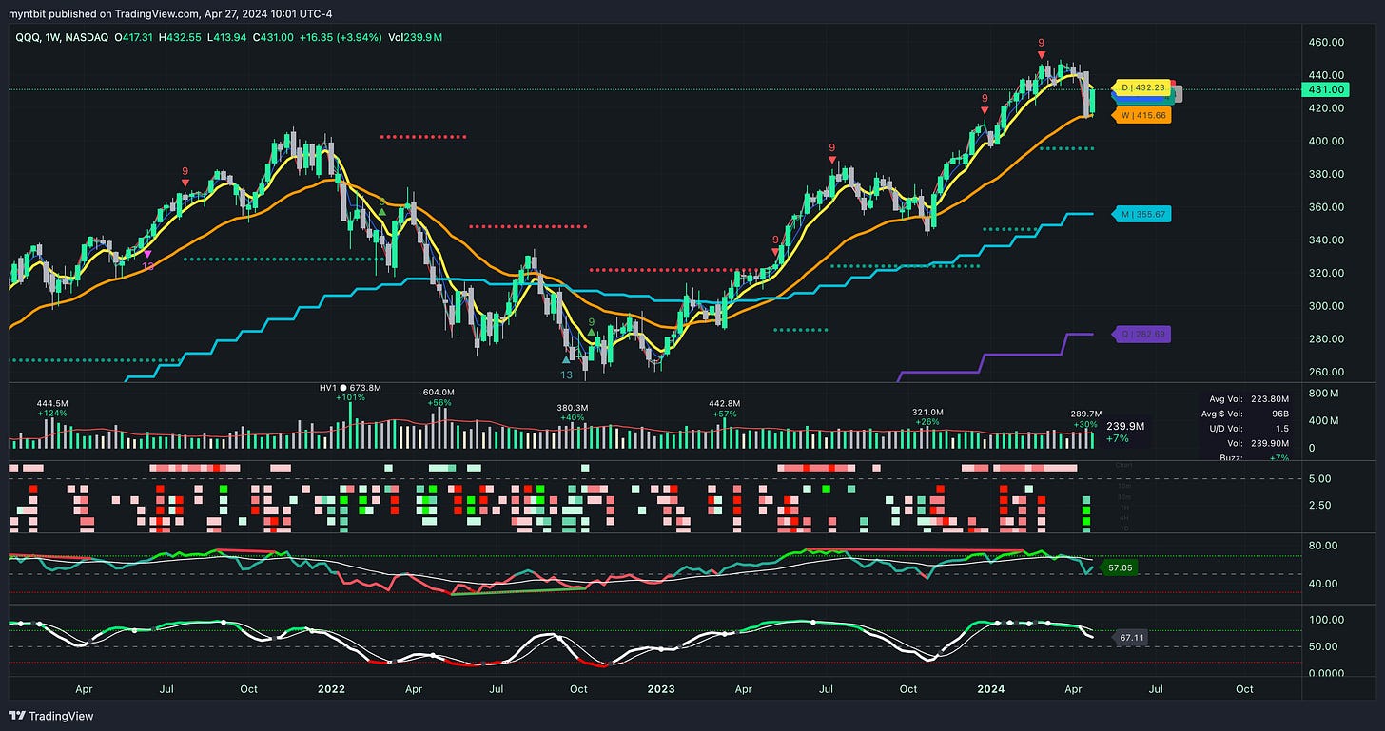The width and height of the screenshot is (1385, 731).
Task: Click the orange W | 415.66 level label
Action: click(x=1141, y=115)
